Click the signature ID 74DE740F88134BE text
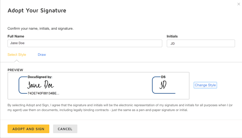This screenshot has width=242, height=138. pos(43,93)
